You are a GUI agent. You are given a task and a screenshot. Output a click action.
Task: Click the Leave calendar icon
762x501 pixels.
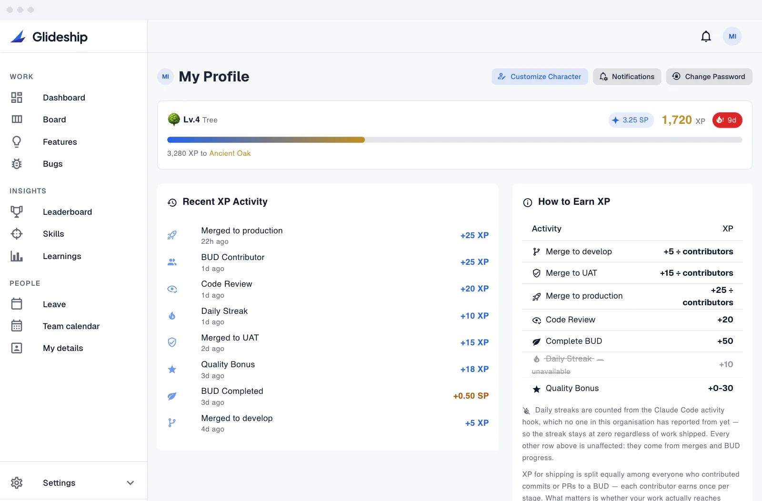click(17, 304)
